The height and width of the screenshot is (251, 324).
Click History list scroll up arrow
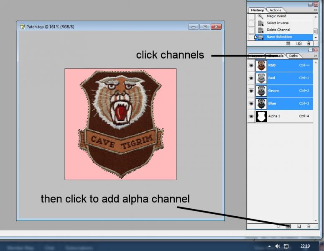pyautogui.click(x=316, y=17)
